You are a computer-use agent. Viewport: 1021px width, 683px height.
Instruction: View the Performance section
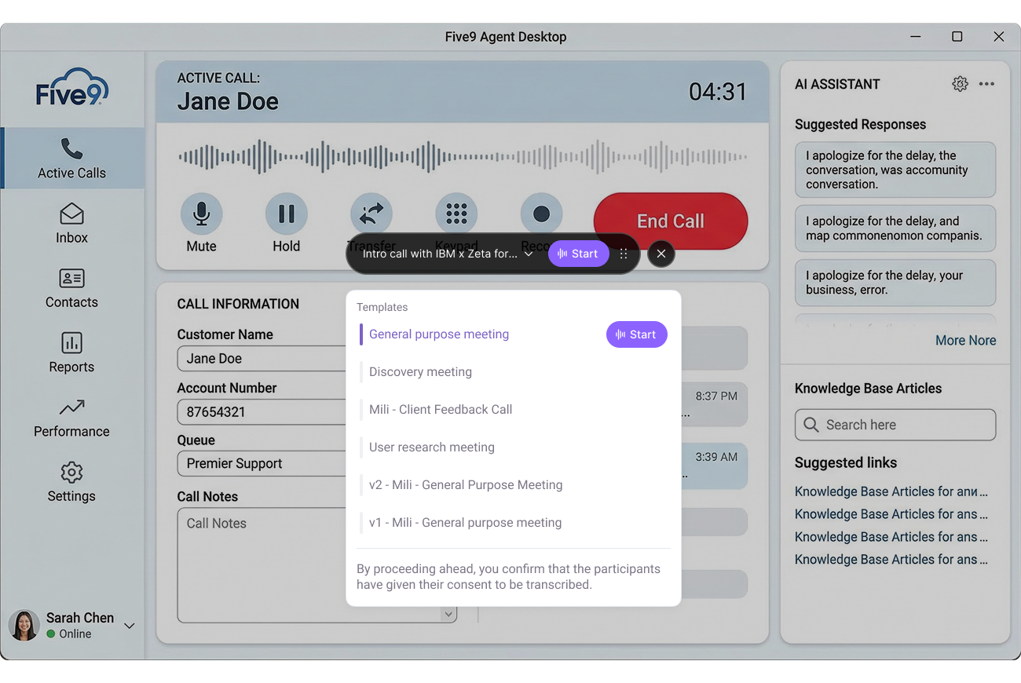coord(71,418)
